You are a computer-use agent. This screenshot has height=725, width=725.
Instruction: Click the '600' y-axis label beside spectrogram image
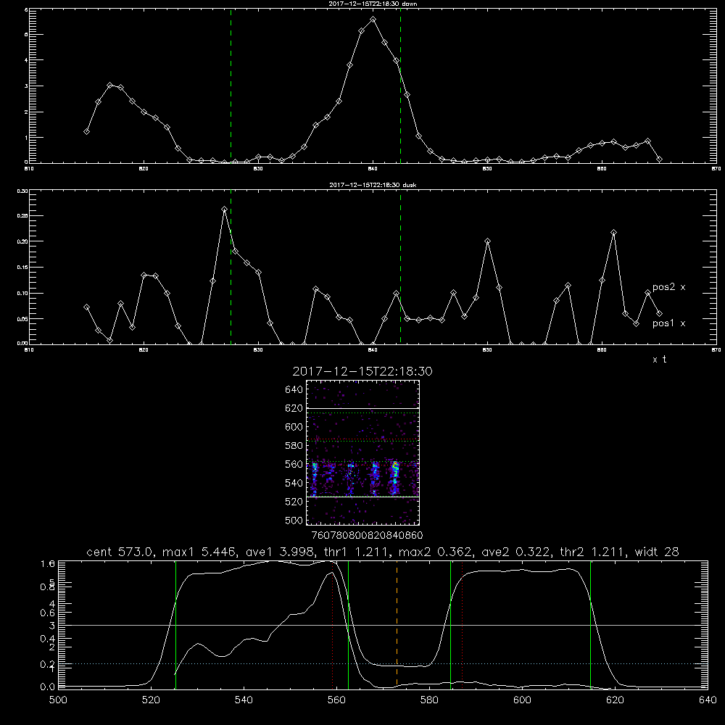tap(294, 427)
